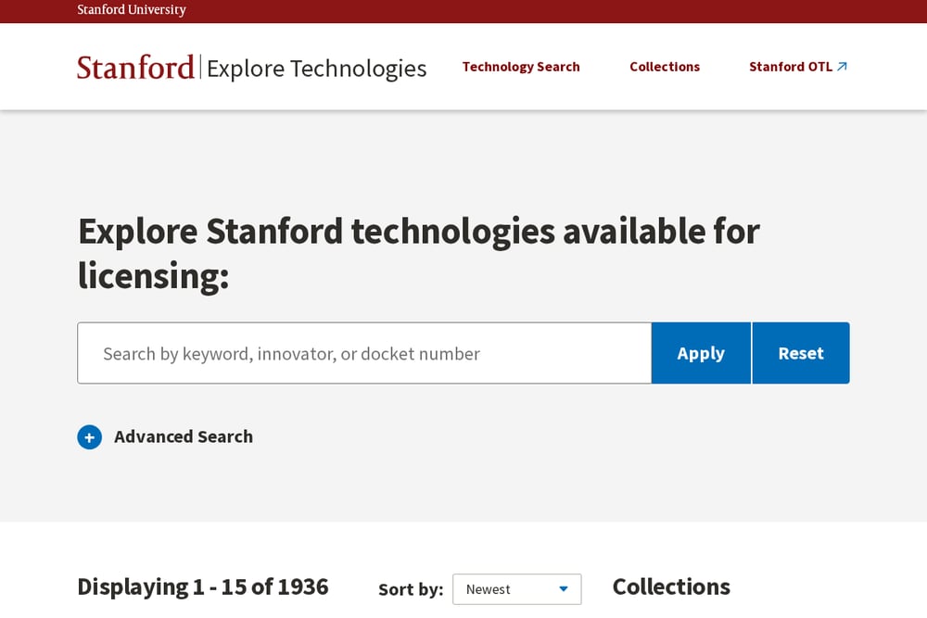Open the Technology Search menu item

point(521,67)
